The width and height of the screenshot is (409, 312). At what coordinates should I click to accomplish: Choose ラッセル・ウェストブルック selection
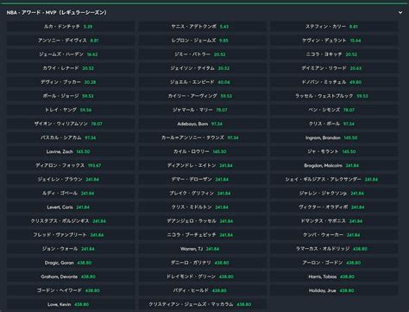334,96
